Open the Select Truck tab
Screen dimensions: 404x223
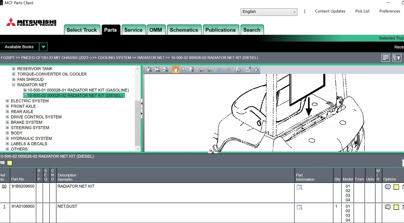pyautogui.click(x=82, y=30)
